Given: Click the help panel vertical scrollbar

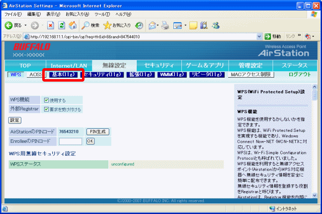Looking at the screenshot, I should tap(314, 144).
